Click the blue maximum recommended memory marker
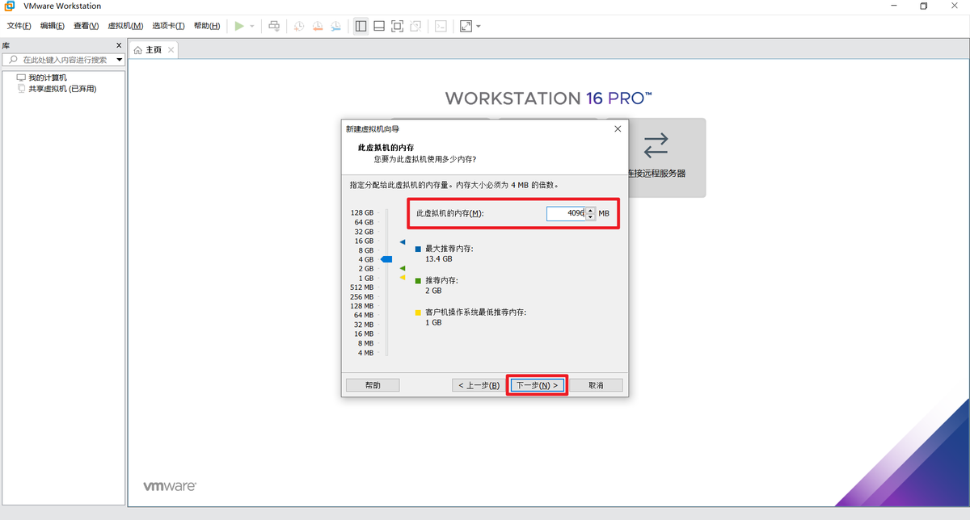Screen dimensions: 970x520 pos(402,241)
